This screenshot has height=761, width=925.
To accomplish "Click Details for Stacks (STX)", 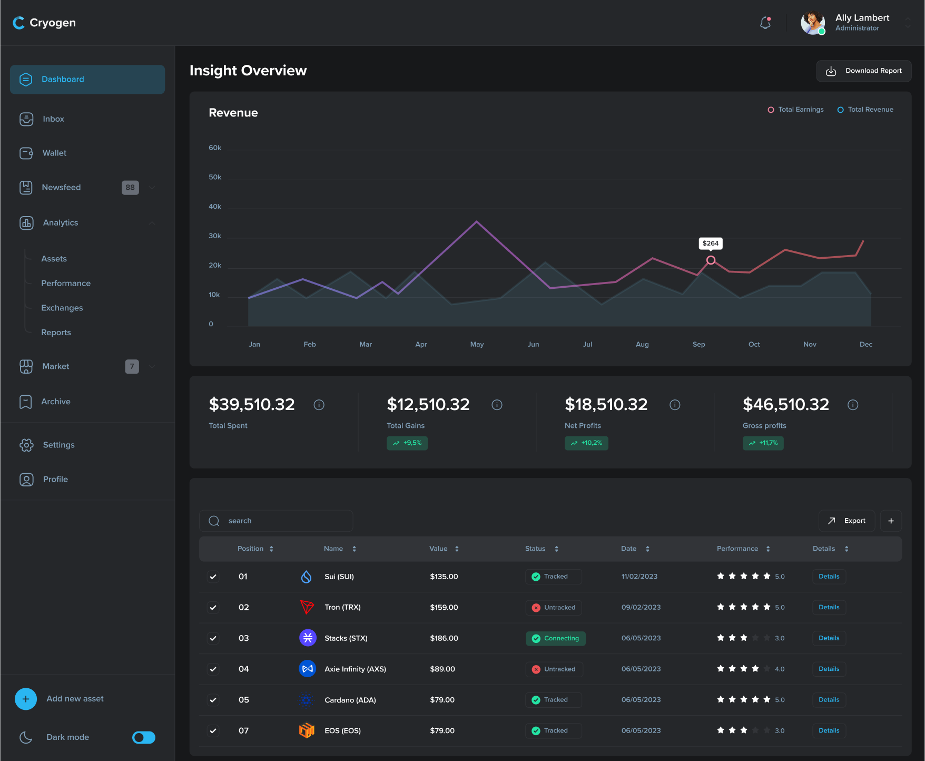I will coord(829,638).
